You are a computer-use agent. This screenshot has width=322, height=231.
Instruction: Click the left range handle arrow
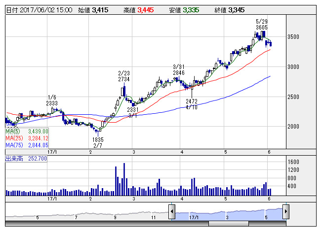click(172, 211)
